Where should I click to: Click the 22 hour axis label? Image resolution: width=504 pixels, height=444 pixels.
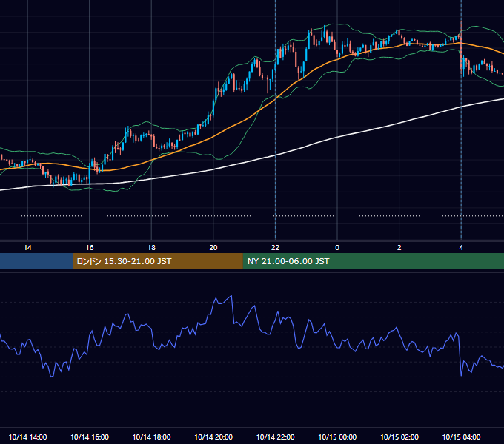coord(275,248)
